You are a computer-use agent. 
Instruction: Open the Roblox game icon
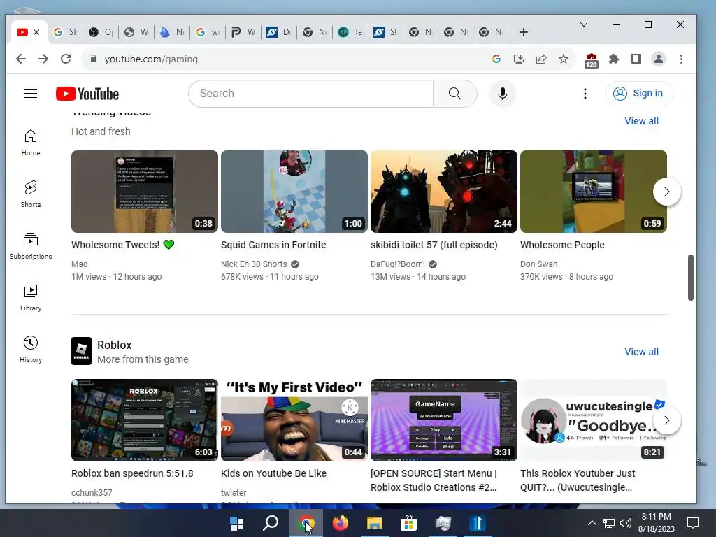(x=81, y=351)
